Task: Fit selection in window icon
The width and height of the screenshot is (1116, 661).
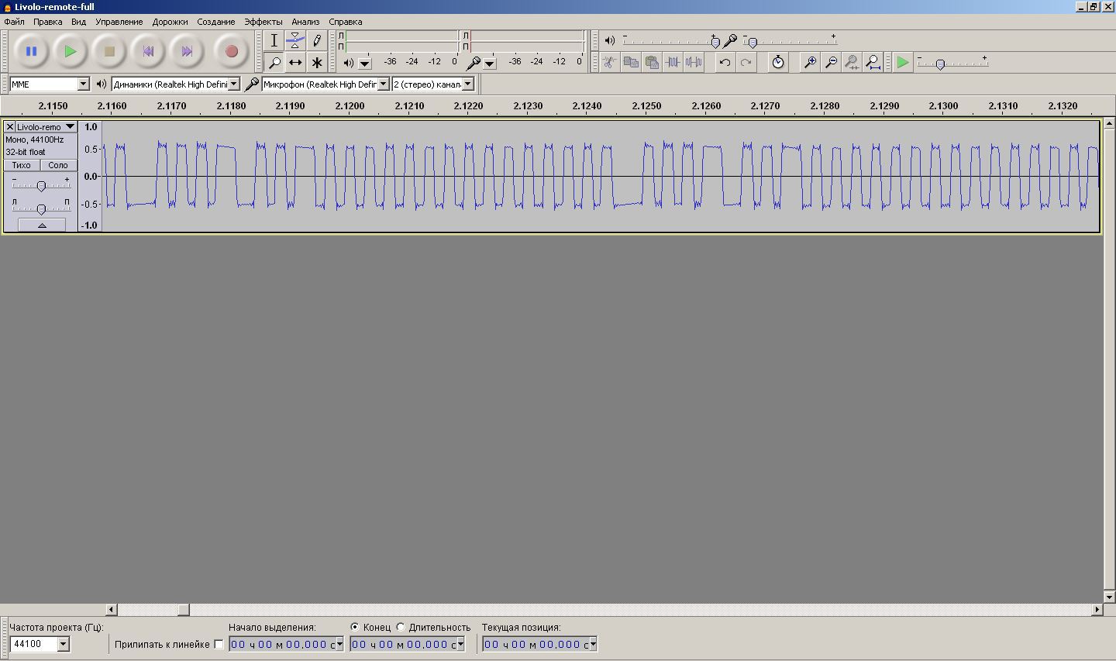Action: [852, 62]
